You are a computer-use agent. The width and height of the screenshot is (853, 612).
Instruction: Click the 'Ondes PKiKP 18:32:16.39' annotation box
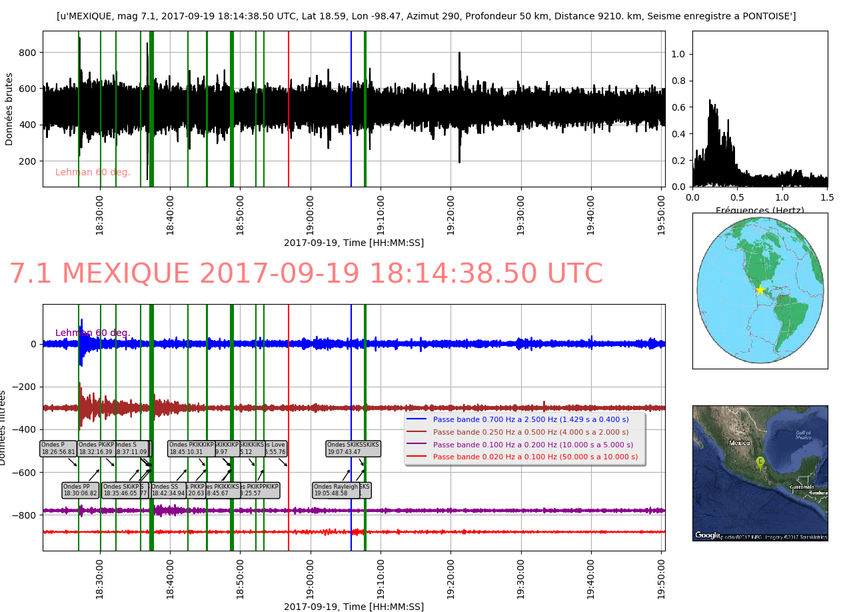tap(95, 449)
